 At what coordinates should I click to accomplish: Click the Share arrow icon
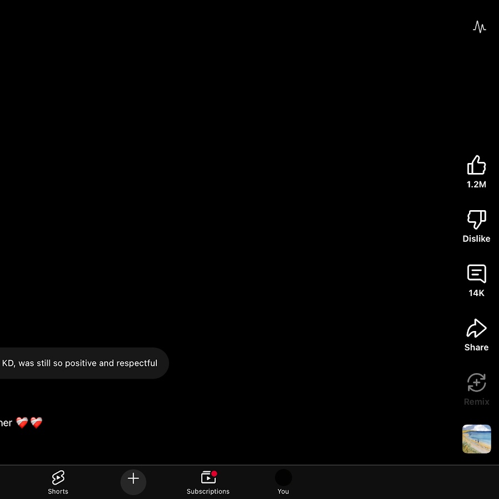click(476, 328)
